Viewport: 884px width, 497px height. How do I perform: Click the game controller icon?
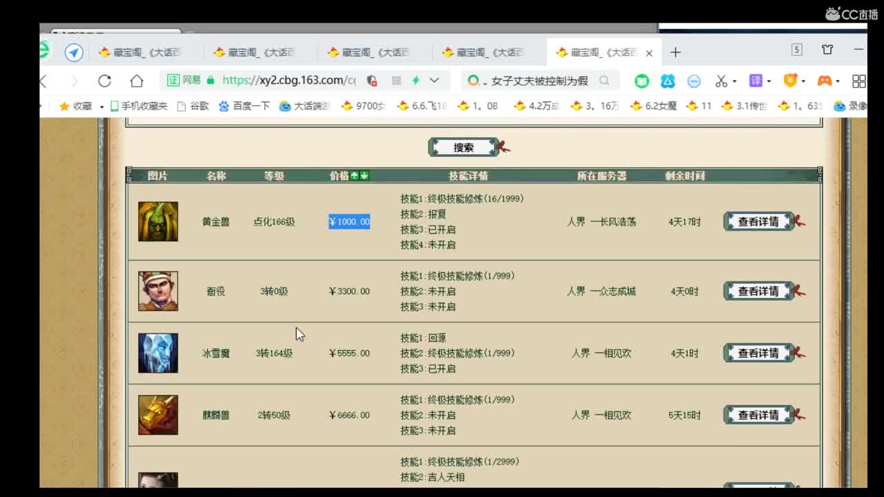(825, 81)
